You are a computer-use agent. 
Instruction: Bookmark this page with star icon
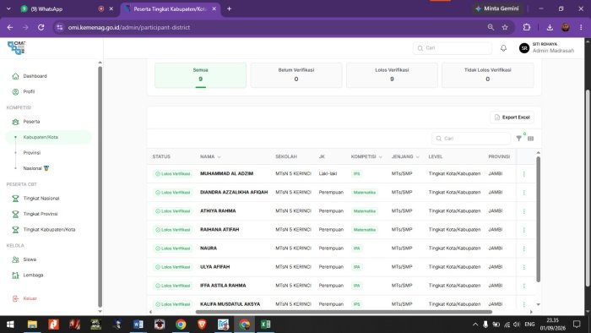505,27
